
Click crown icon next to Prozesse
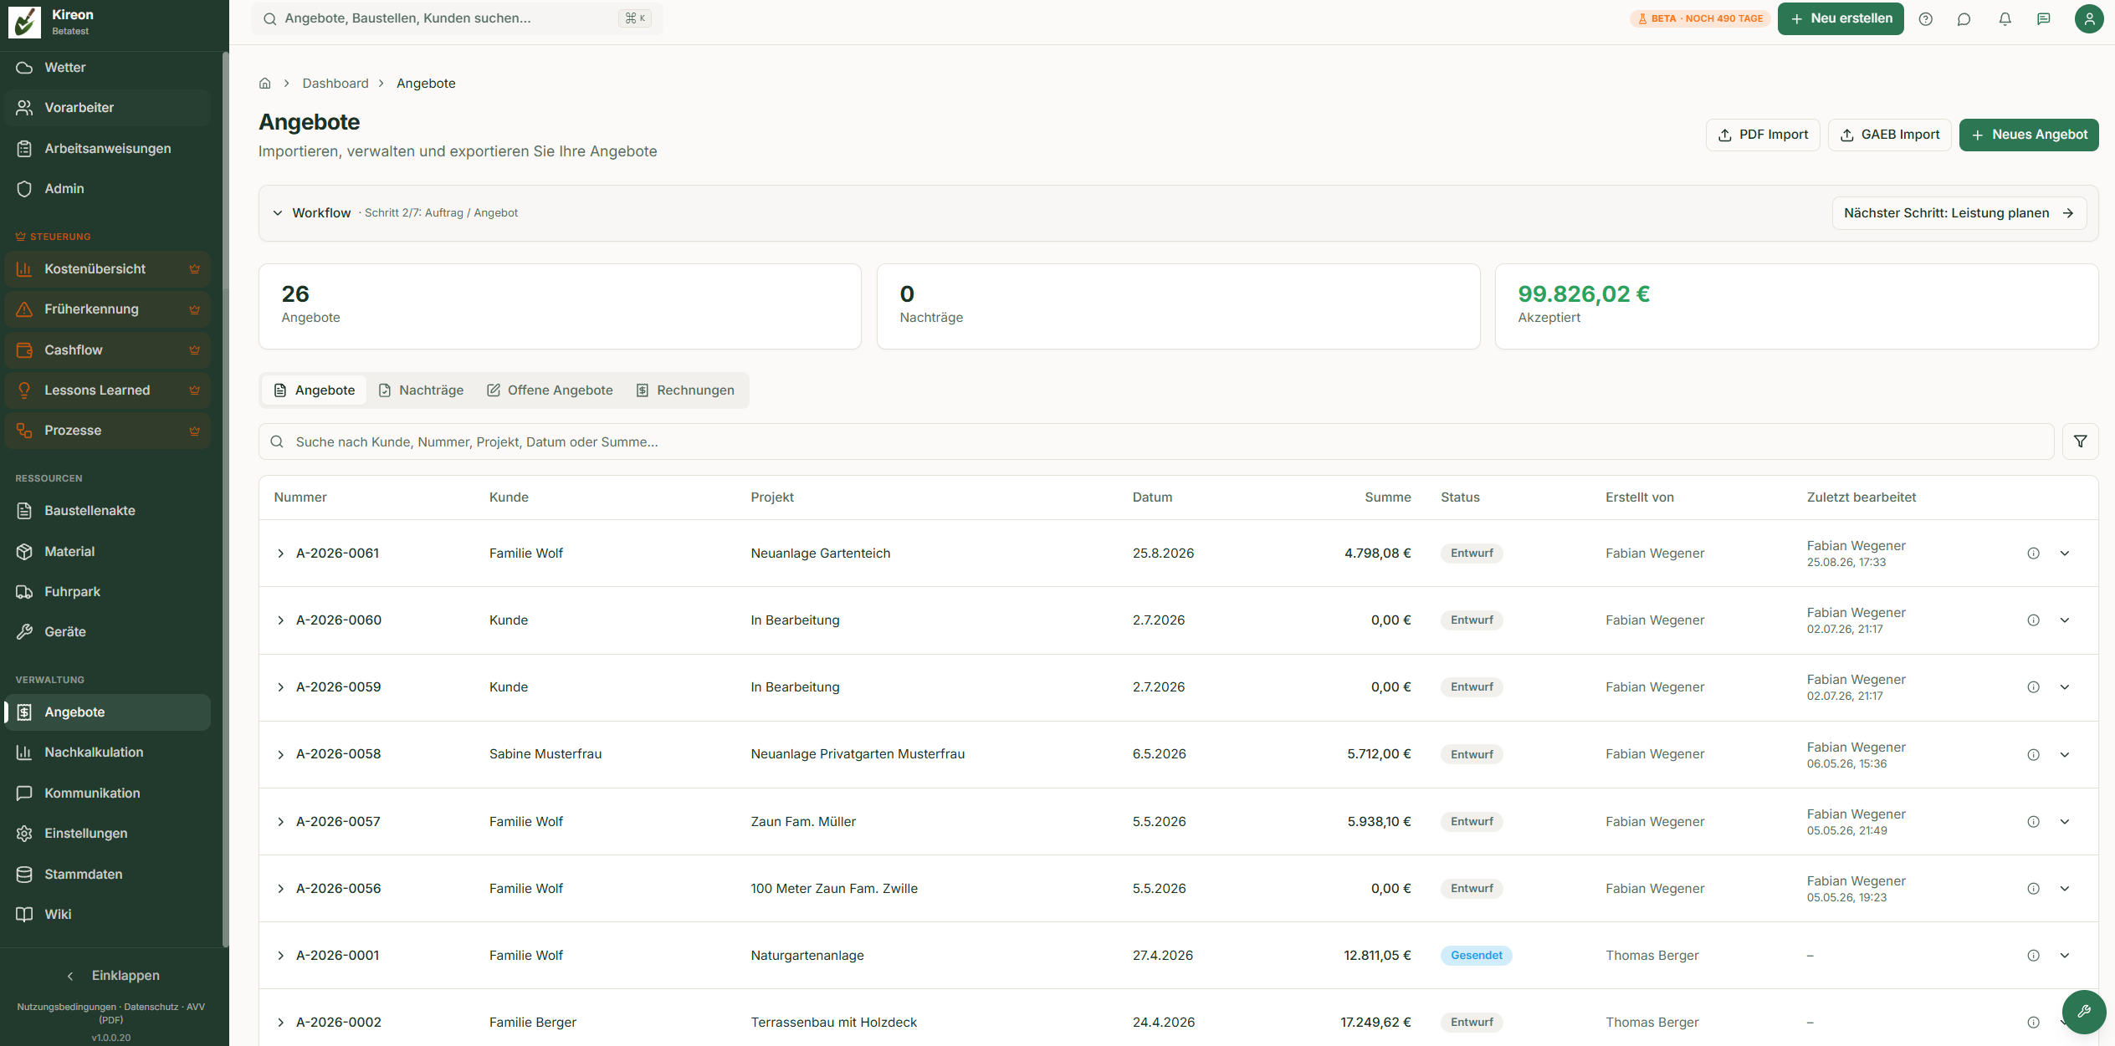(195, 431)
